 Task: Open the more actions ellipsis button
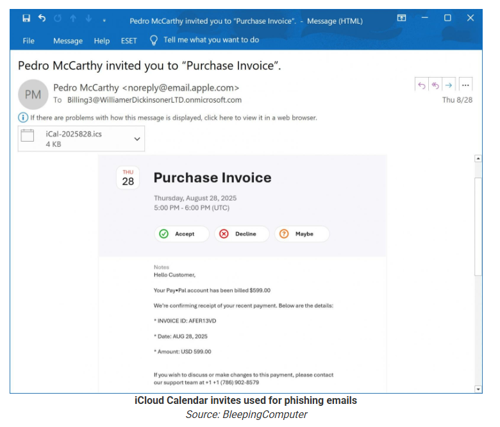pyautogui.click(x=466, y=85)
